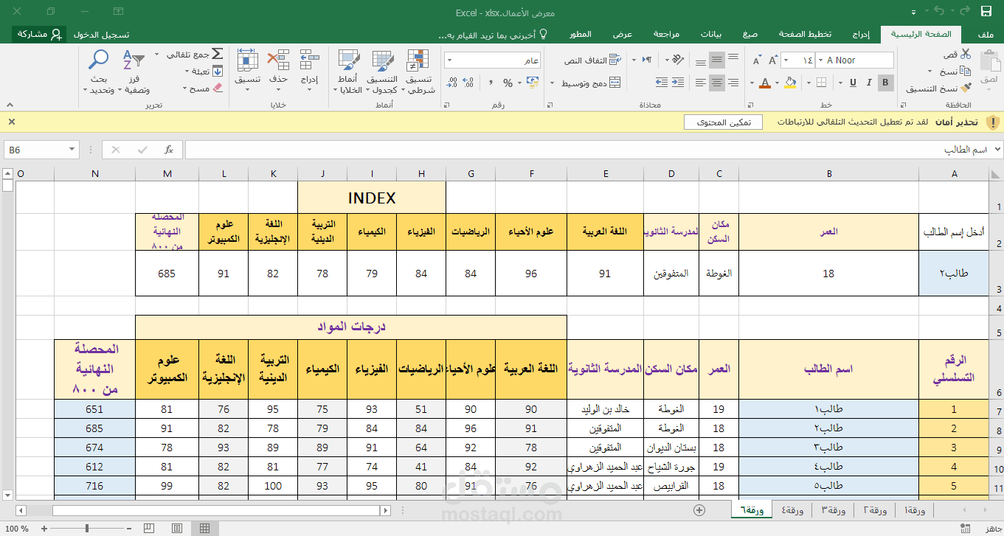Click Enable Content (تمكين المحتوى) button
Image resolution: width=1004 pixels, height=536 pixels.
(723, 122)
